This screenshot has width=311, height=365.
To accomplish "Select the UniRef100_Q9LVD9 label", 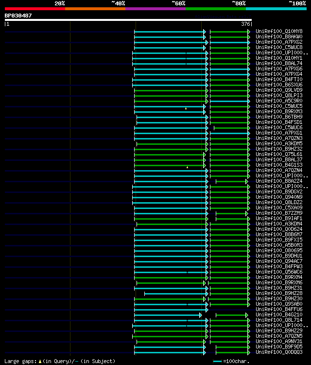I will (x=279, y=90).
